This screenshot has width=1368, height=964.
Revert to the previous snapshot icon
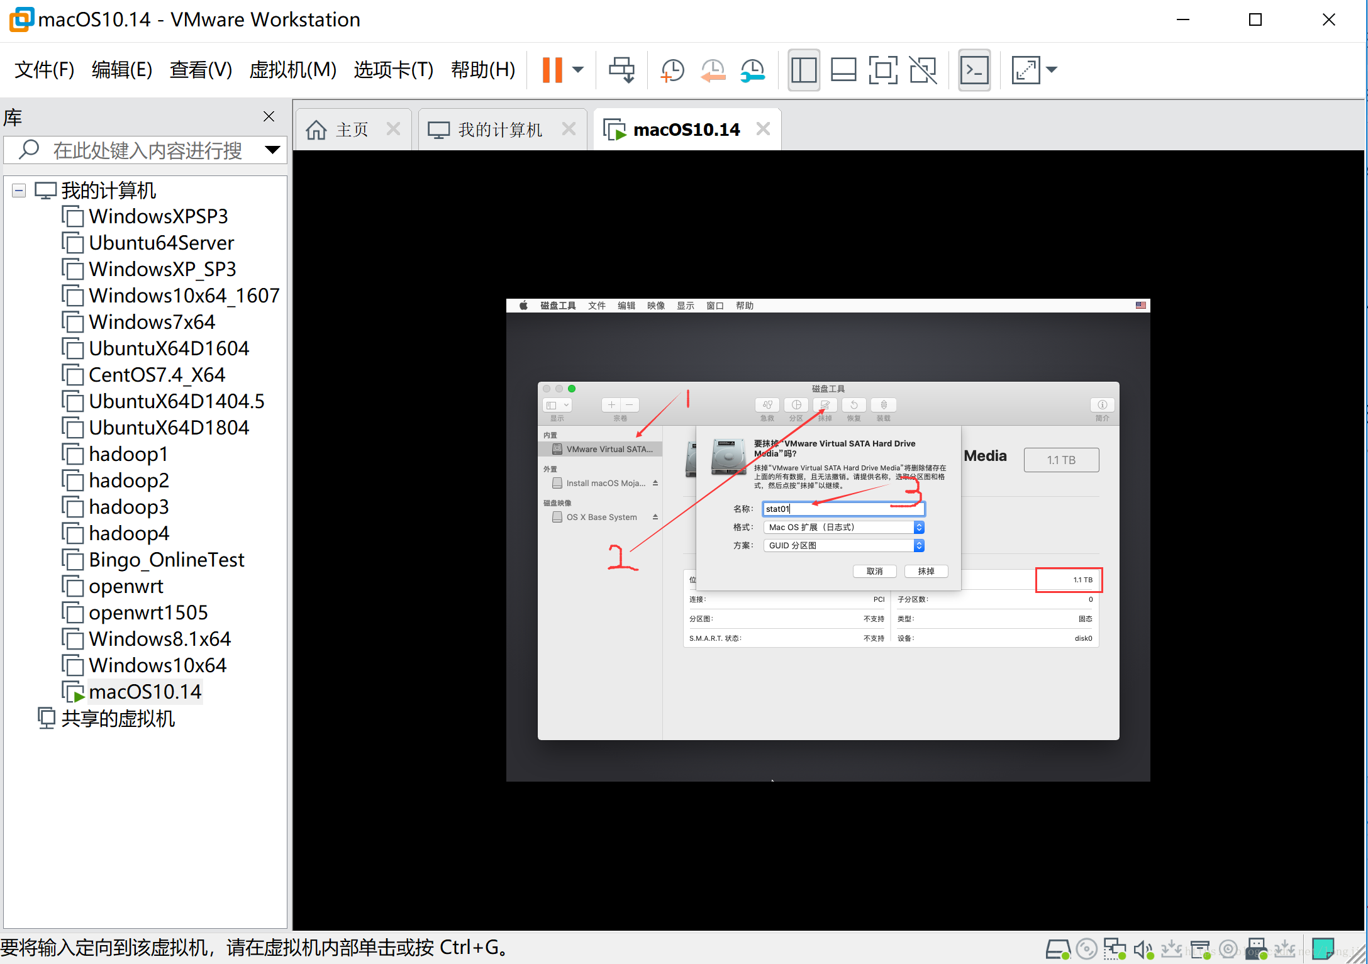(x=713, y=70)
